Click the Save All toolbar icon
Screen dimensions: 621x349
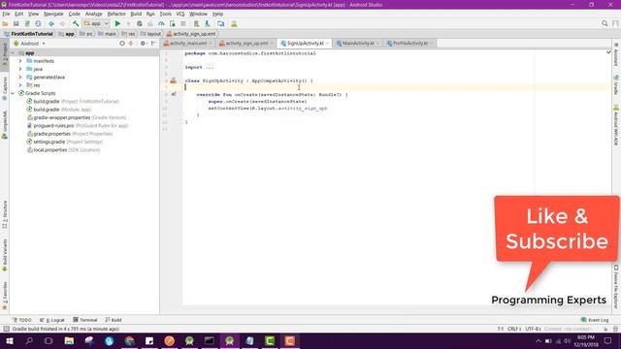(x=16, y=23)
